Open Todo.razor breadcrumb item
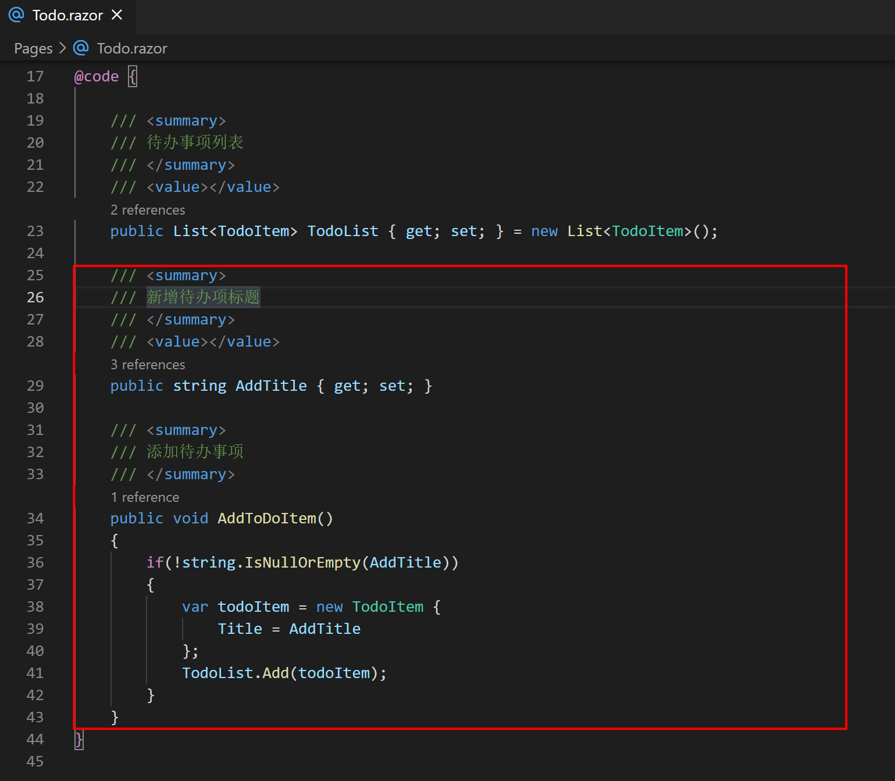 (x=132, y=48)
